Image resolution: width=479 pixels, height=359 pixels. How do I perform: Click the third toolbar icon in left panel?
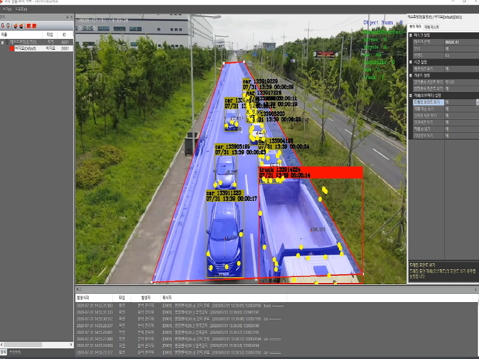pyautogui.click(x=15, y=26)
